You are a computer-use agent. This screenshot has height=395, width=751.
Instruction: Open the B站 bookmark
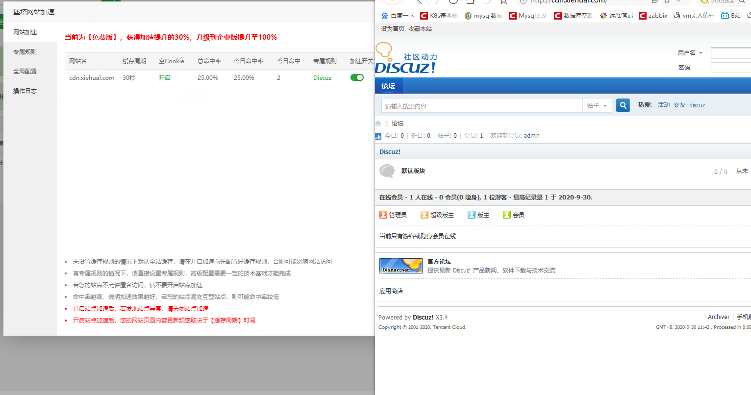pos(731,16)
